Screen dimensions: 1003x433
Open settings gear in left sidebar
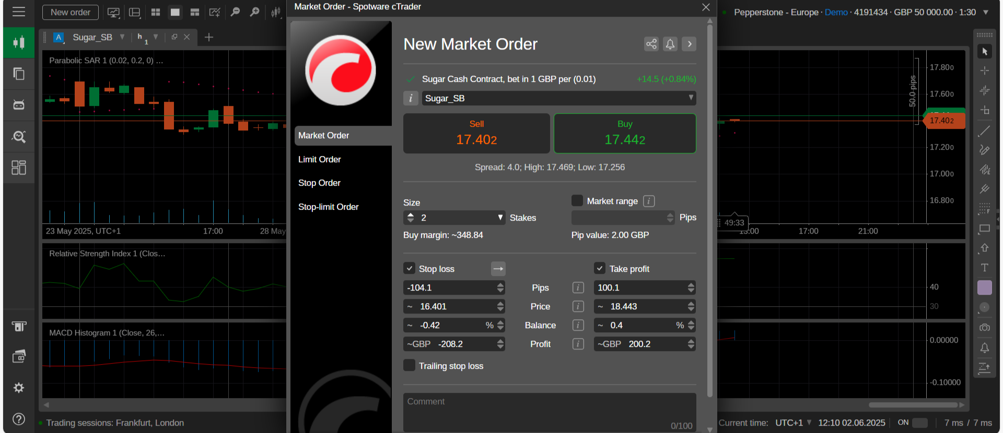click(19, 388)
